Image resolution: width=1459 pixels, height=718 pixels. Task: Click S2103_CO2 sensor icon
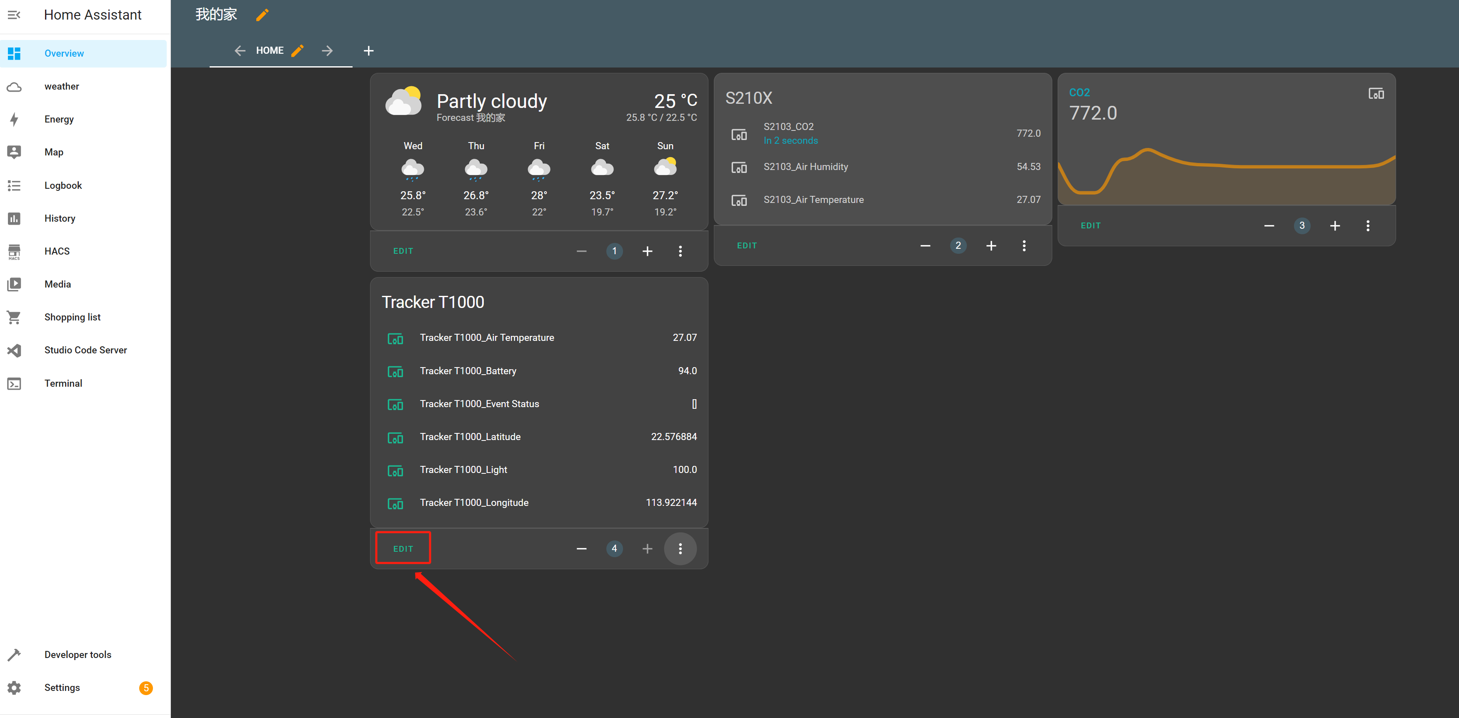(739, 135)
